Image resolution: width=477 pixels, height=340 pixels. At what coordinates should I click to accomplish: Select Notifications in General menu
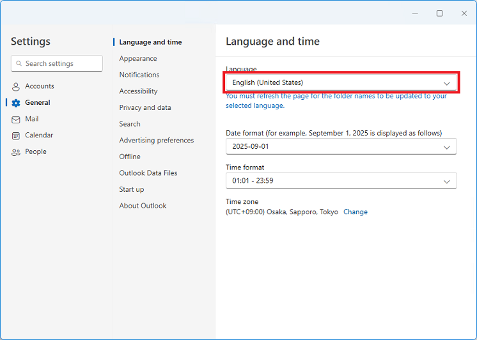(139, 75)
